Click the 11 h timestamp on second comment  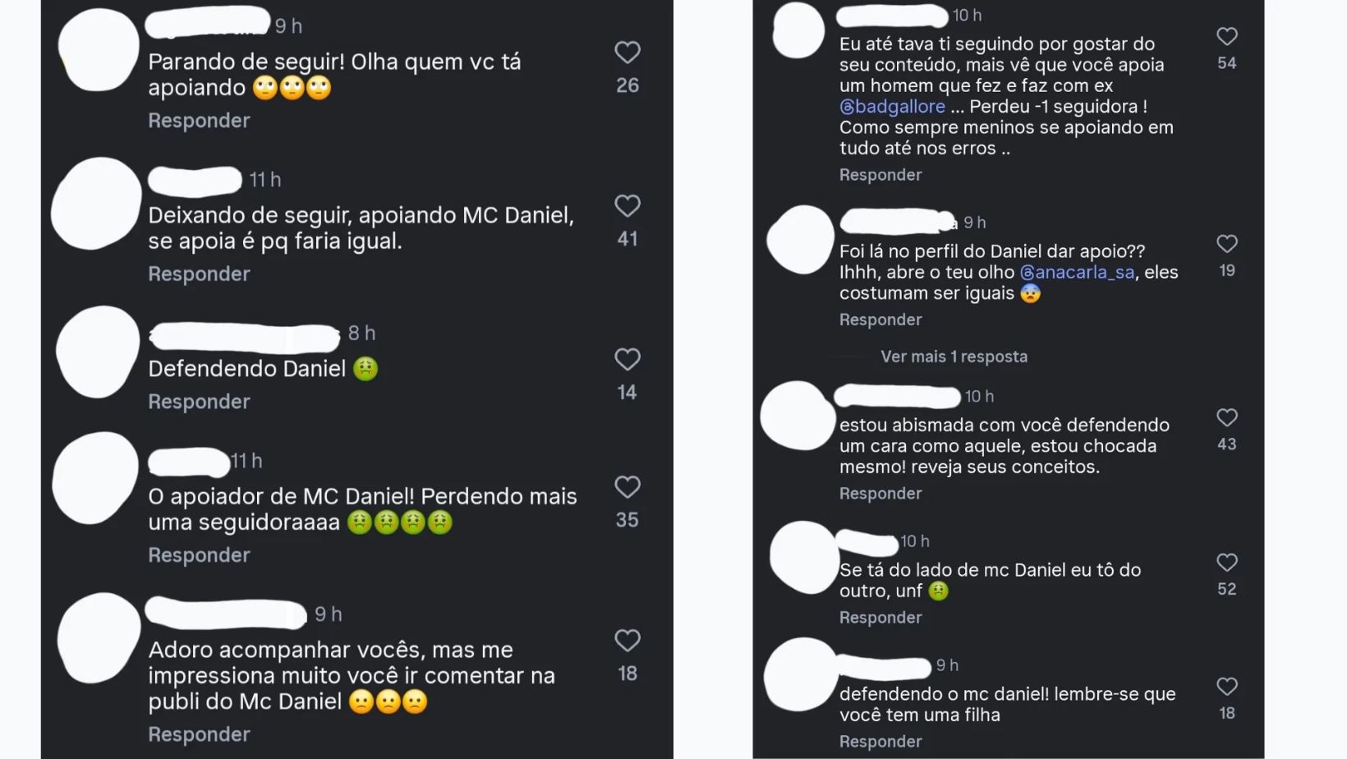coord(263,180)
